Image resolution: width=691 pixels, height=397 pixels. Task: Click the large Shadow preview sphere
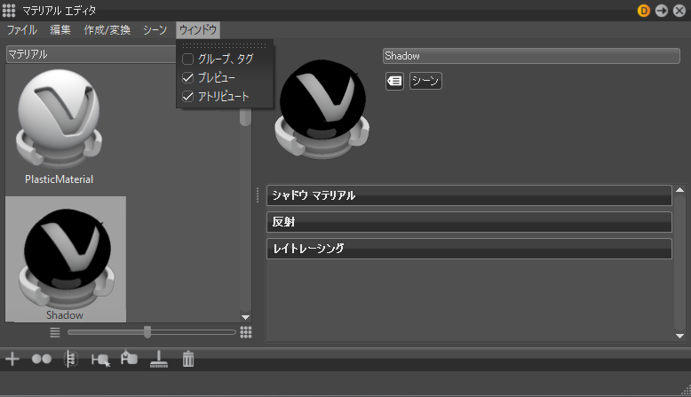click(322, 109)
